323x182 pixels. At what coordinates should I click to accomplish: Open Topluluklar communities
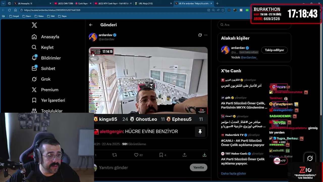[x=47, y=111]
